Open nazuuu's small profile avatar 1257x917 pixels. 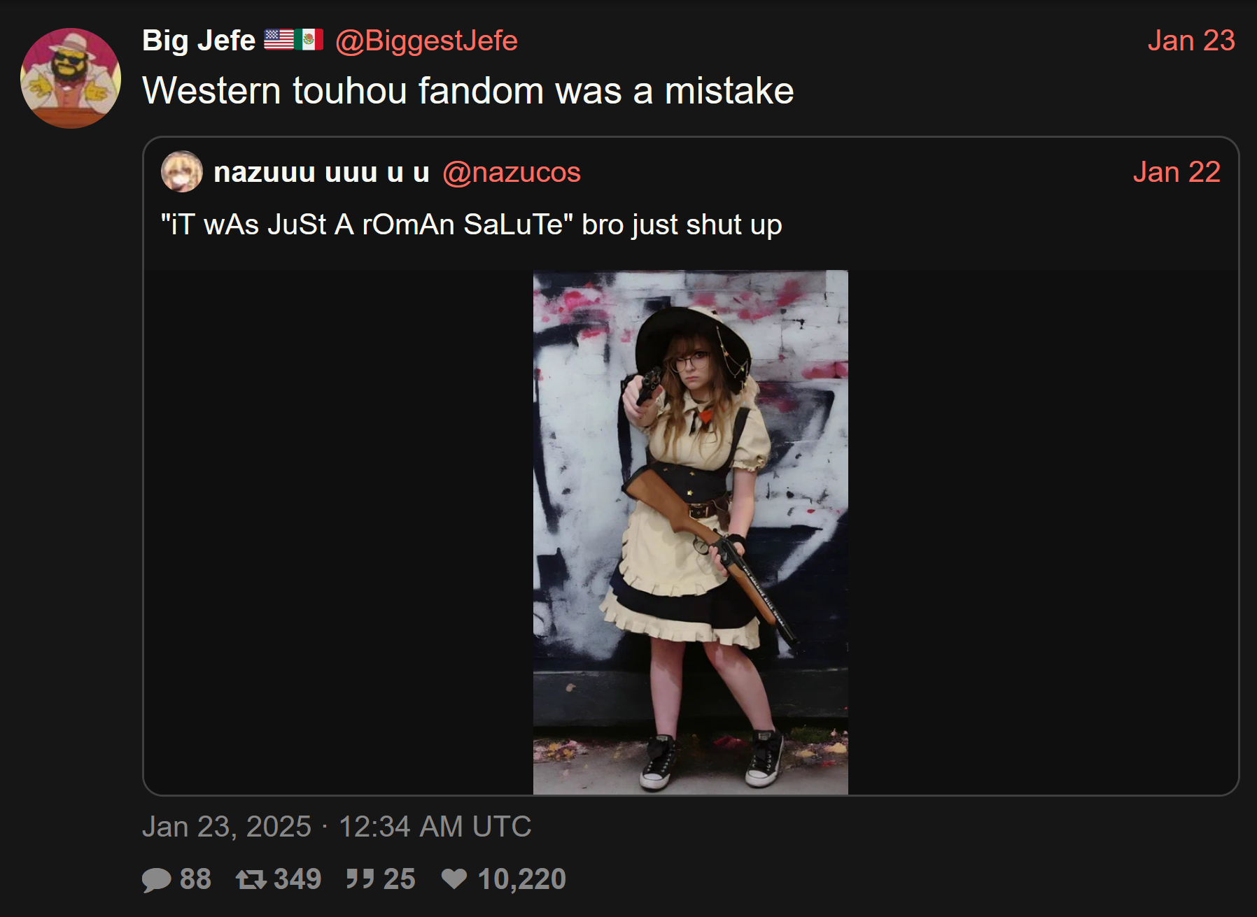pos(182,171)
